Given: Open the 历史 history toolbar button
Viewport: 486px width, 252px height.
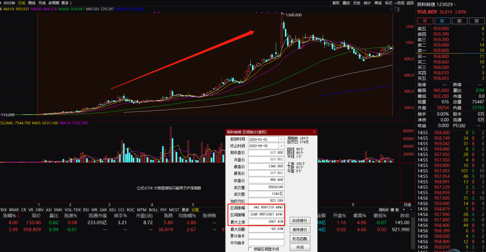Looking at the screenshot, I should [x=357, y=3].
